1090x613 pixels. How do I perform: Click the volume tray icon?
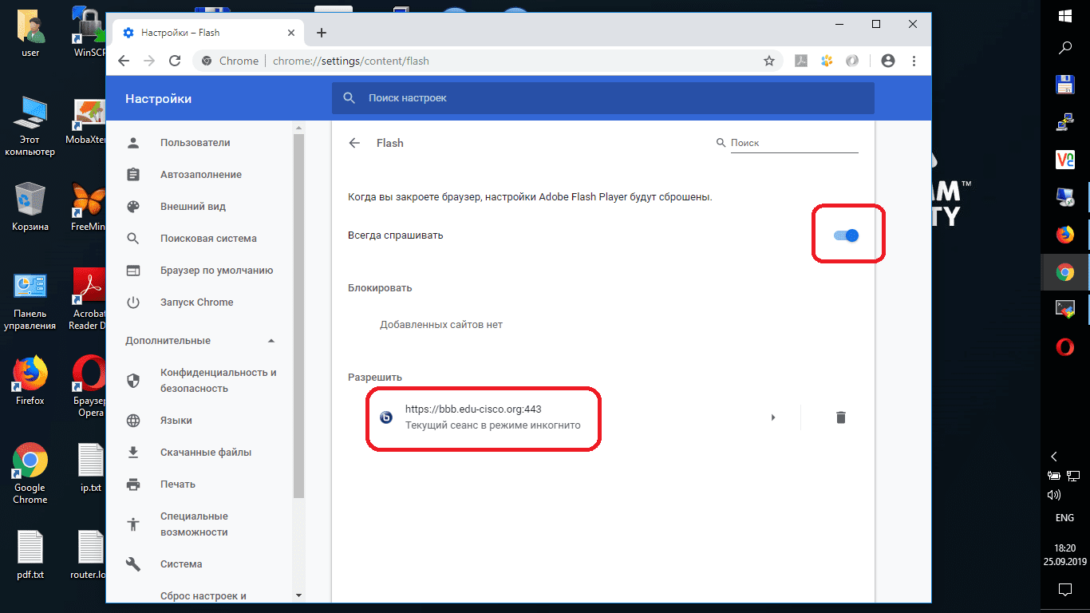(x=1053, y=495)
